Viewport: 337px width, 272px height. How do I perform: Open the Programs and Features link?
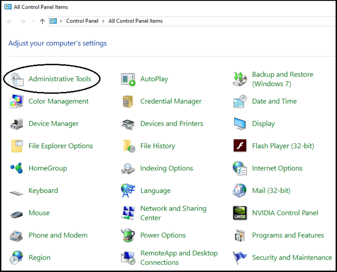[x=288, y=236]
